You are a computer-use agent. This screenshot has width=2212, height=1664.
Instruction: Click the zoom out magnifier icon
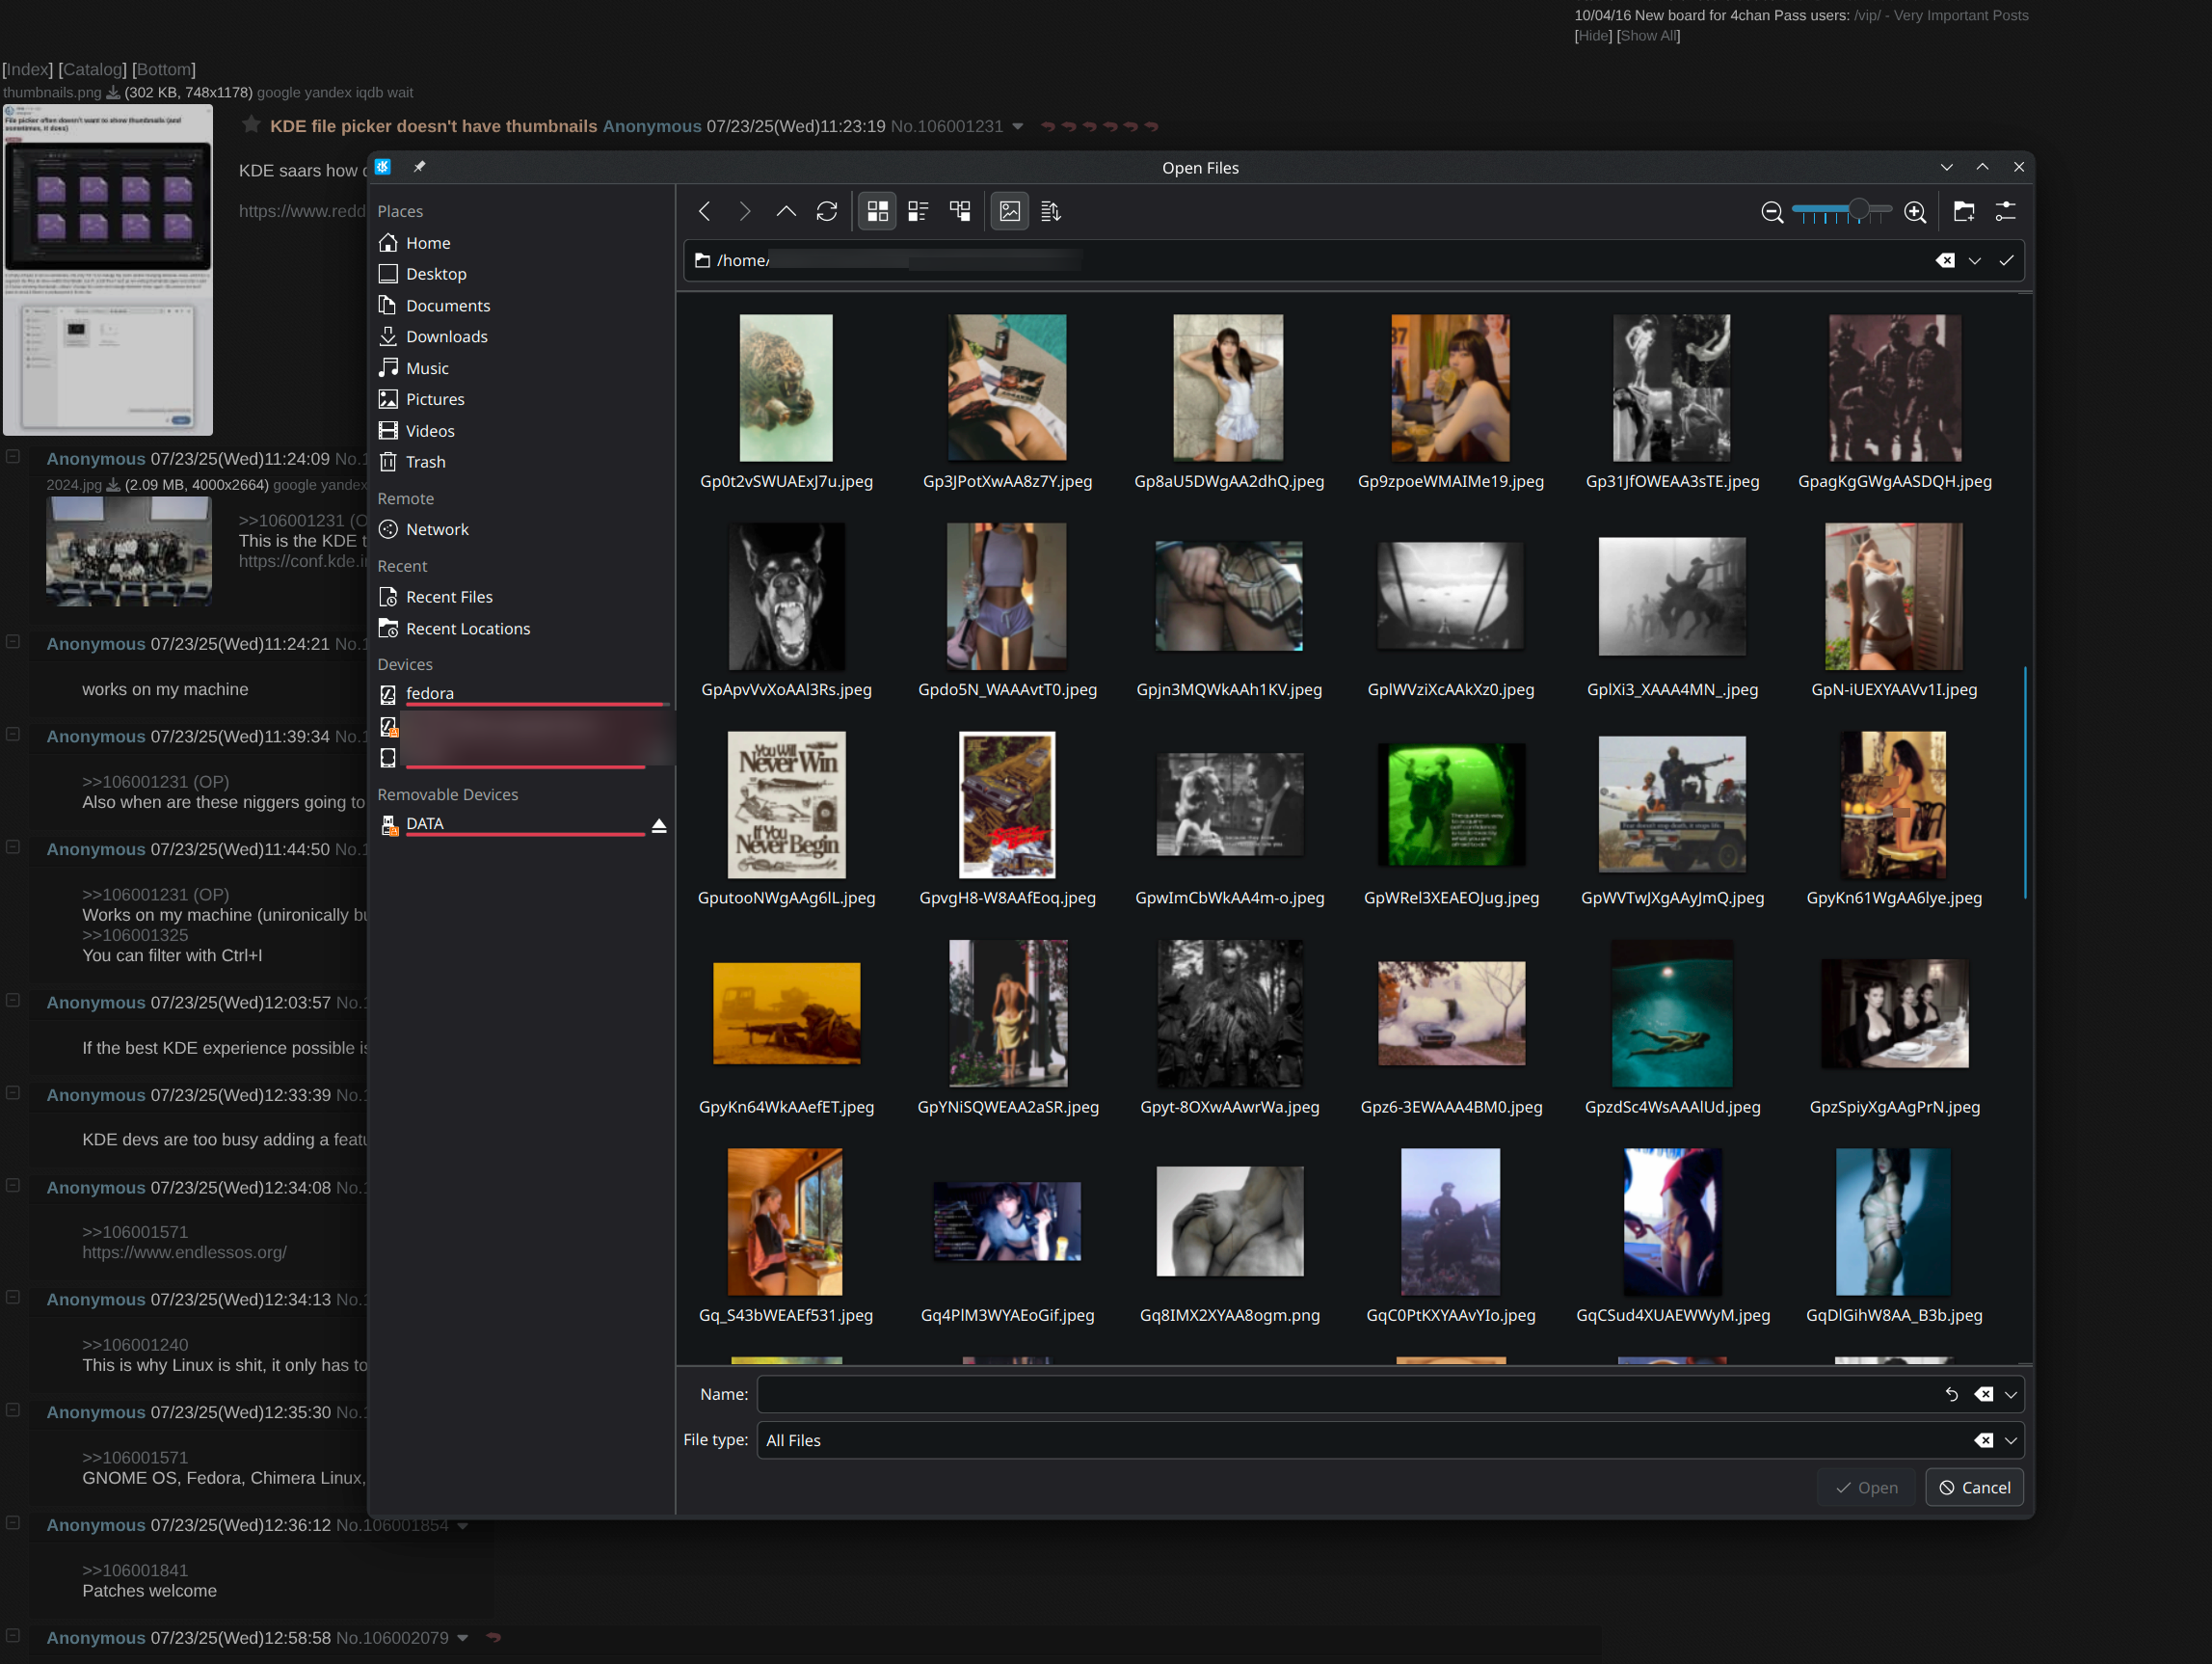(x=1772, y=212)
